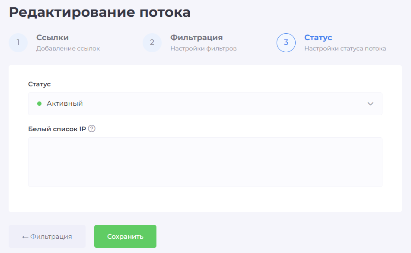
Task: Click inside the Белый список IP text area
Action: click(205, 162)
